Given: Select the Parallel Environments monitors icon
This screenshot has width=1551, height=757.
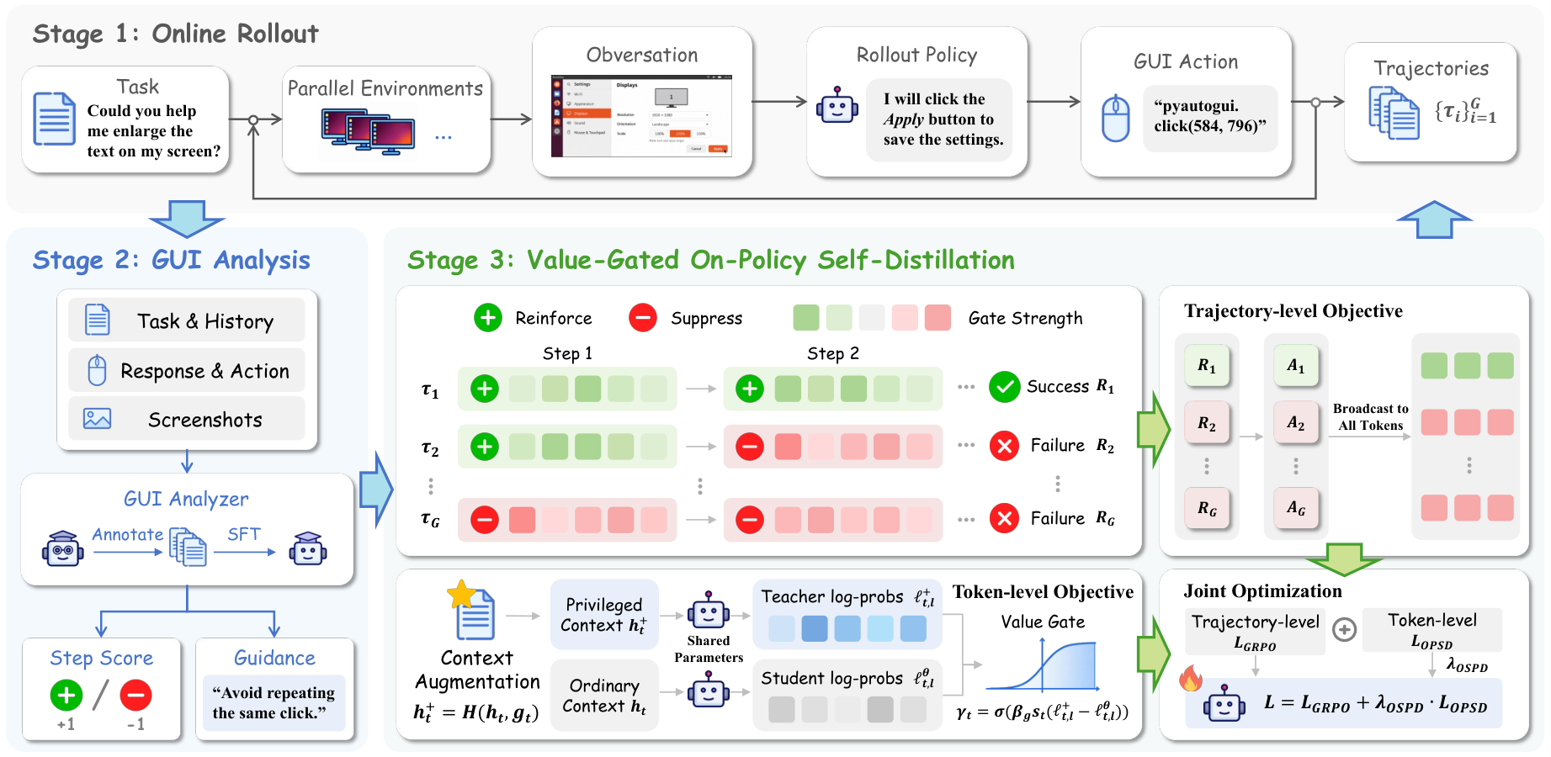Looking at the screenshot, I should coord(369,132).
